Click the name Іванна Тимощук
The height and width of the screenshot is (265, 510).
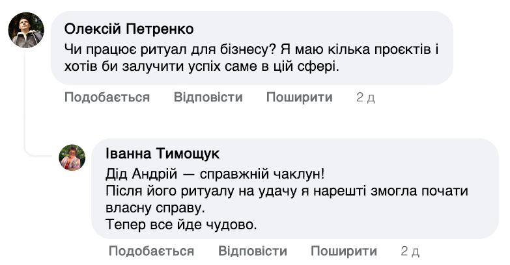162,154
